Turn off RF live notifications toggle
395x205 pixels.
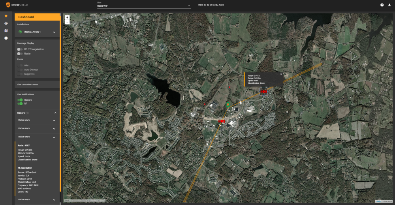20,104
